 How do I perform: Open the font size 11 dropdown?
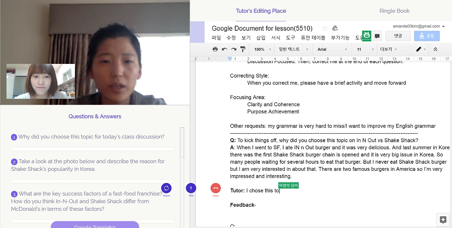(365, 49)
